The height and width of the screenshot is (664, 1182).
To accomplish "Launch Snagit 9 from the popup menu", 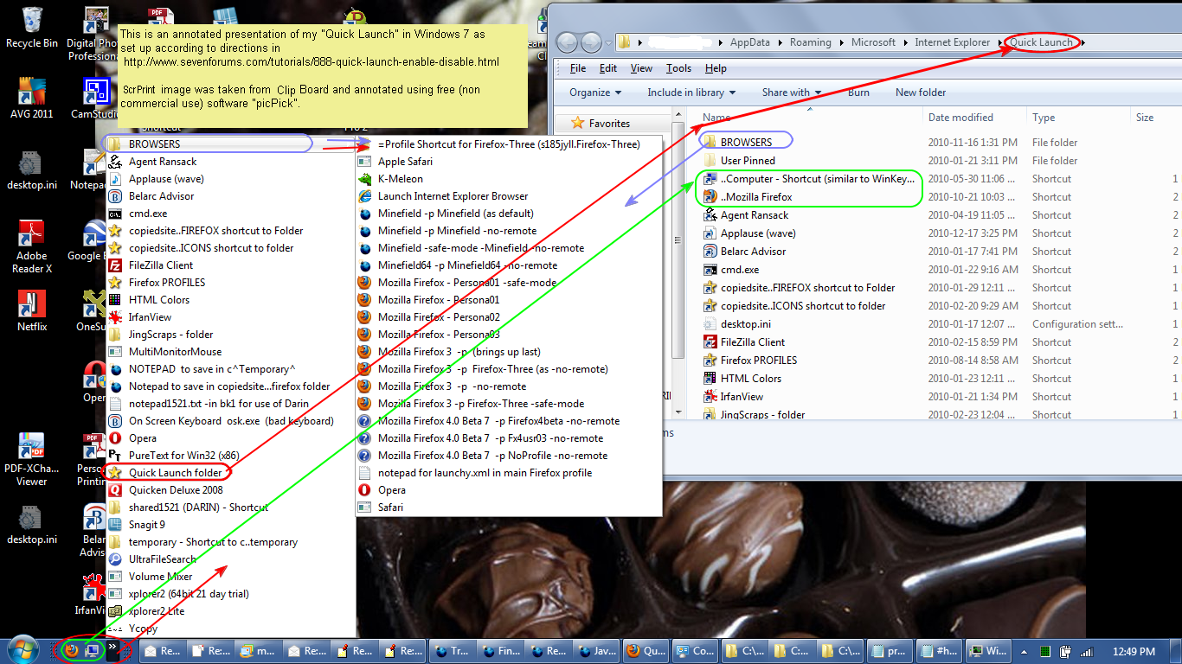I will (146, 525).
